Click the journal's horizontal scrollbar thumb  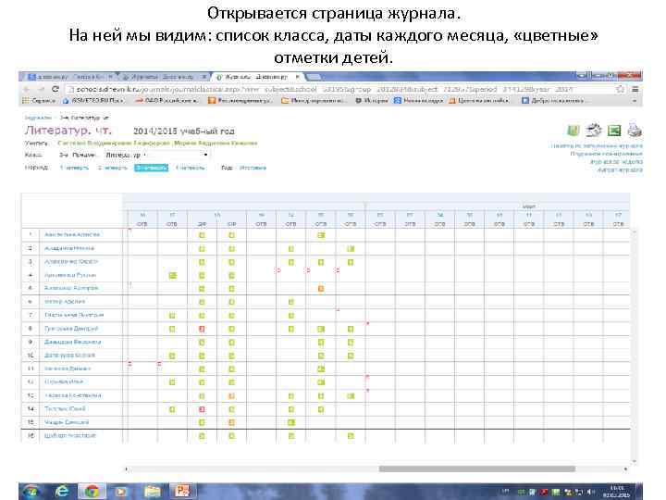[x=477, y=469]
